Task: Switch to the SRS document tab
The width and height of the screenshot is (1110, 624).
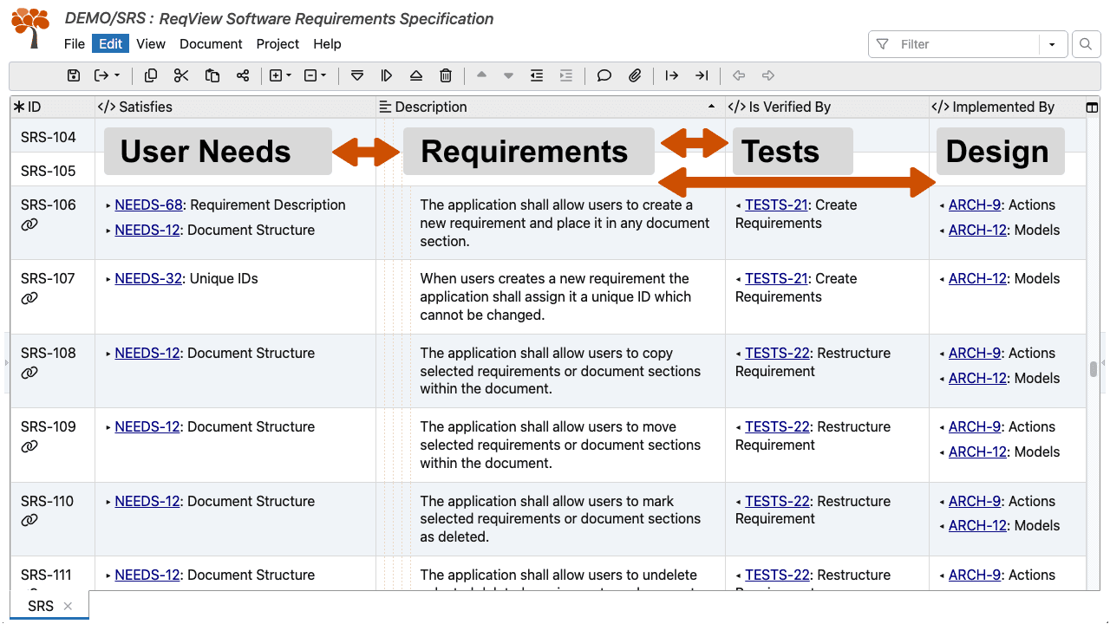Action: click(42, 606)
